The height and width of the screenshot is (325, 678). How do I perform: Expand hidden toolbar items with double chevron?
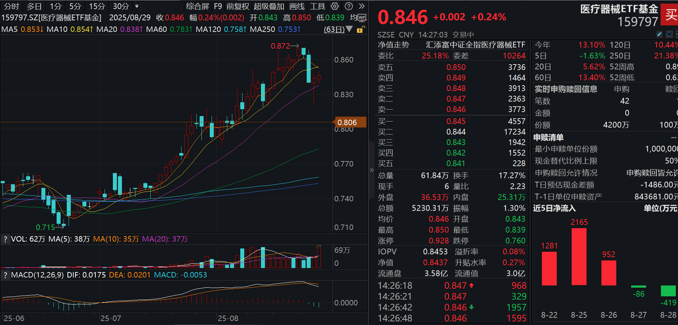pyautogui.click(x=362, y=6)
